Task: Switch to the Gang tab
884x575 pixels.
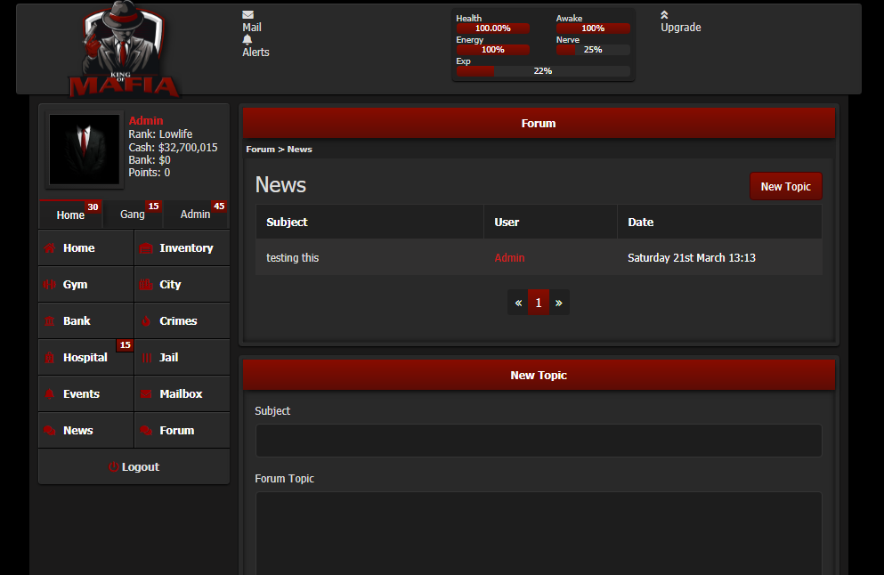Action: (x=133, y=215)
